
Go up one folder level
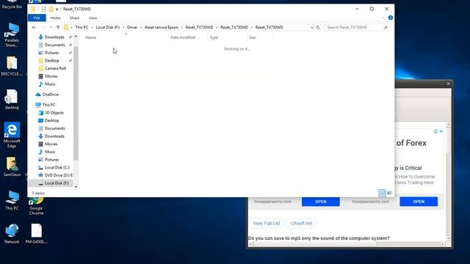click(x=58, y=27)
